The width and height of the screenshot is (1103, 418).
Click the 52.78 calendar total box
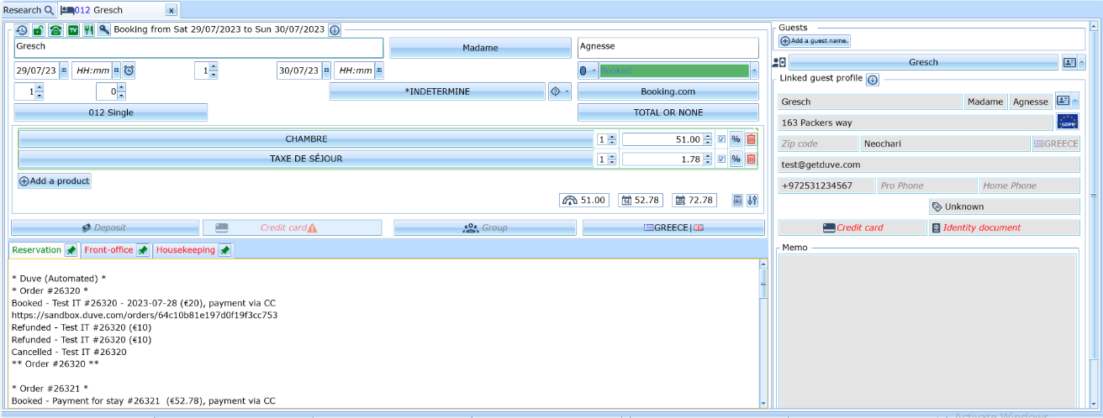coord(641,200)
